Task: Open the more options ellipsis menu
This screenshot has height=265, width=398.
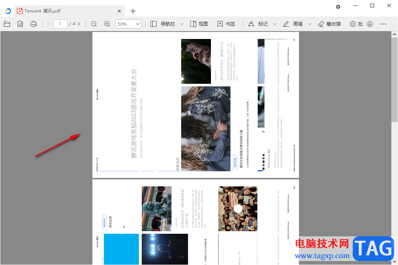Action: click(x=383, y=24)
